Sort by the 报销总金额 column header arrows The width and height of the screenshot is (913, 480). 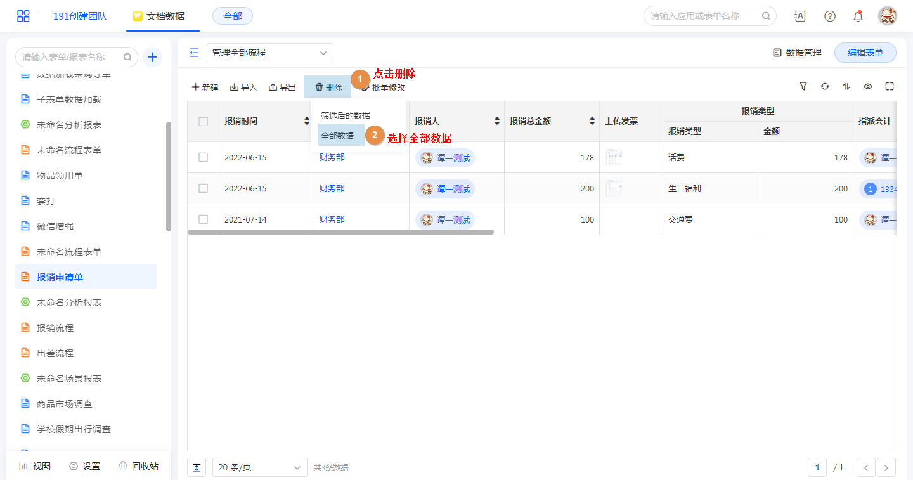click(x=592, y=121)
